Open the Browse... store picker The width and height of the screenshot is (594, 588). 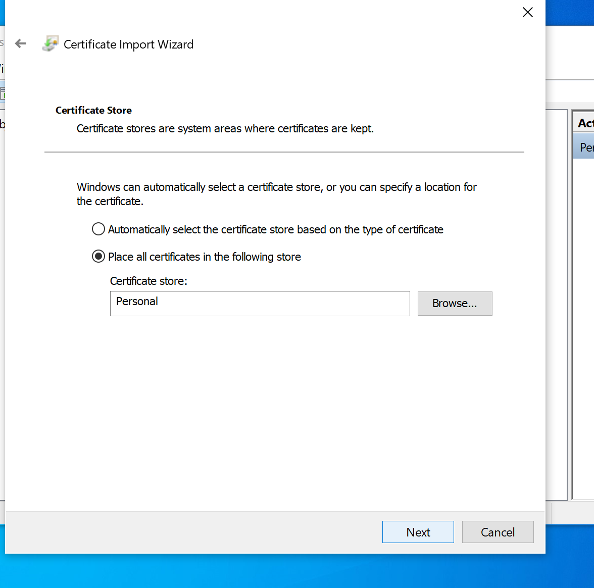(455, 303)
